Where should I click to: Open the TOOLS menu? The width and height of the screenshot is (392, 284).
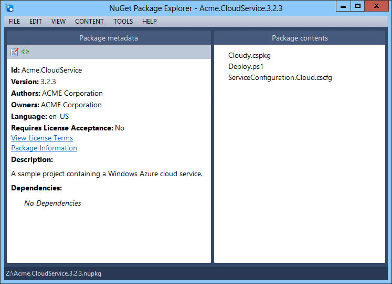(x=123, y=22)
